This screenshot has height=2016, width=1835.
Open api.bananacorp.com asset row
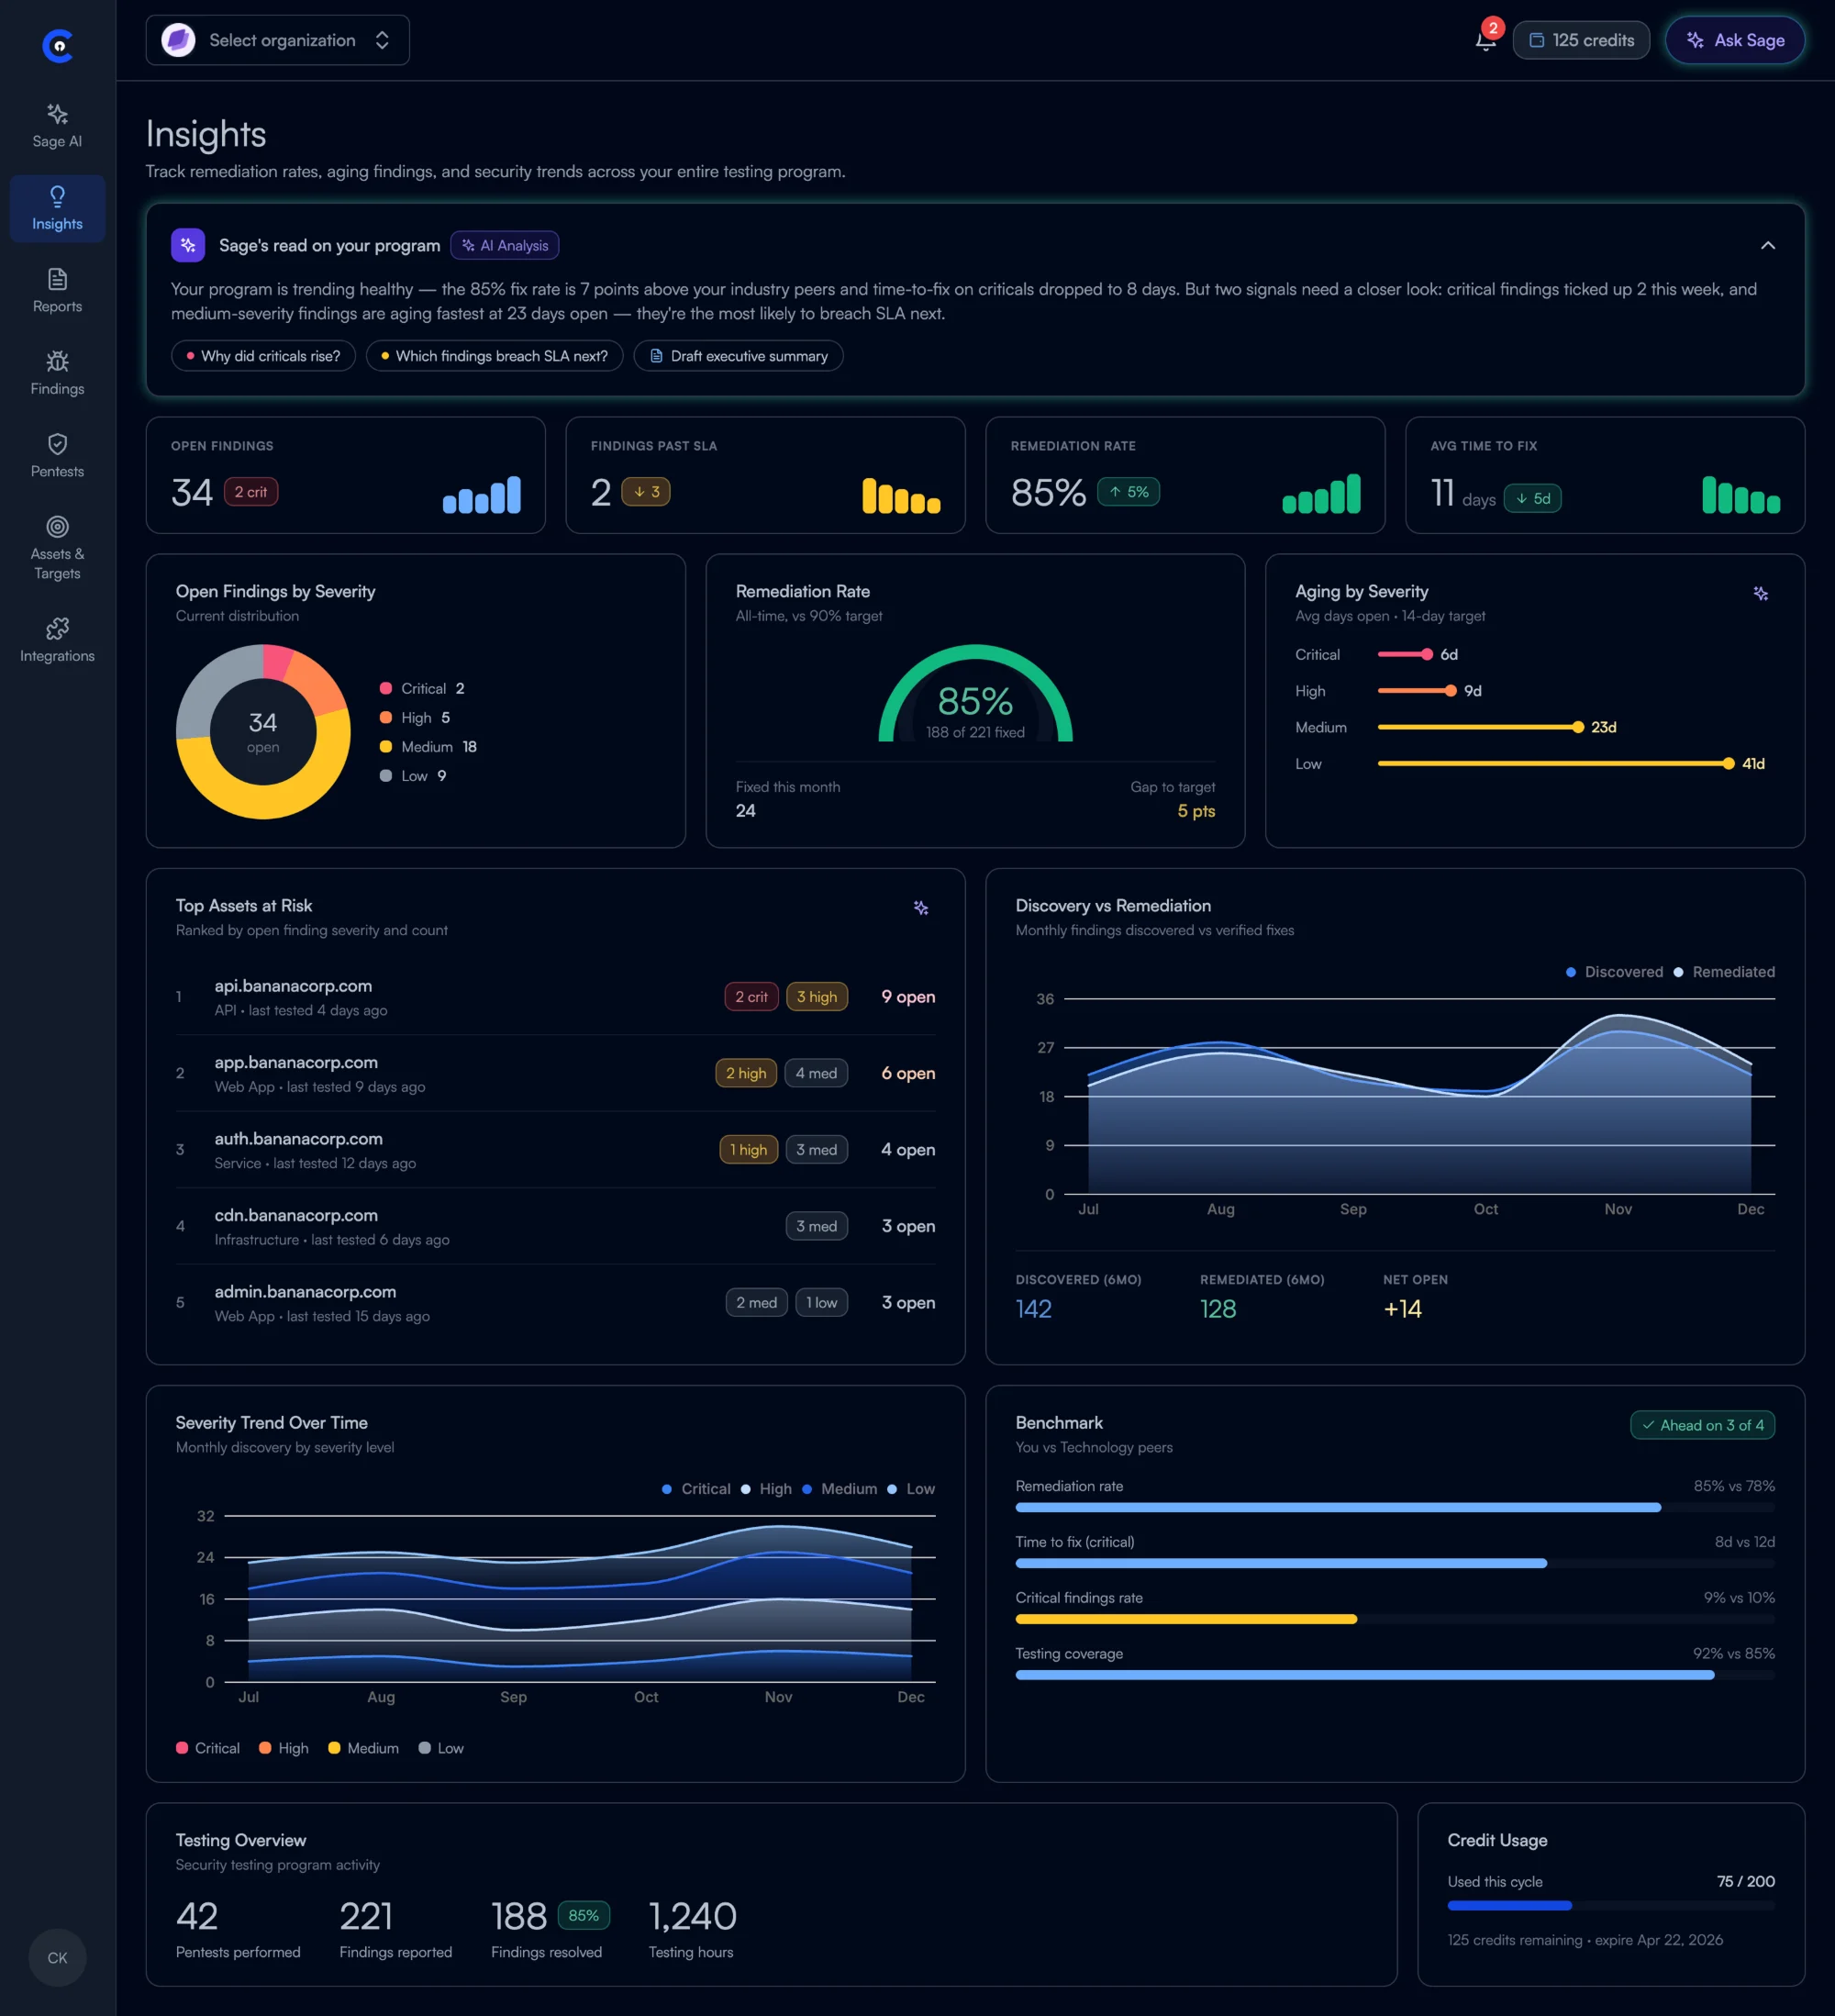556,997
